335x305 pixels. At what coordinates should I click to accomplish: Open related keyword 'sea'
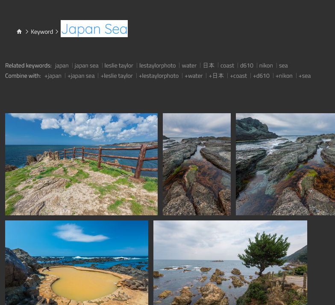(x=283, y=66)
